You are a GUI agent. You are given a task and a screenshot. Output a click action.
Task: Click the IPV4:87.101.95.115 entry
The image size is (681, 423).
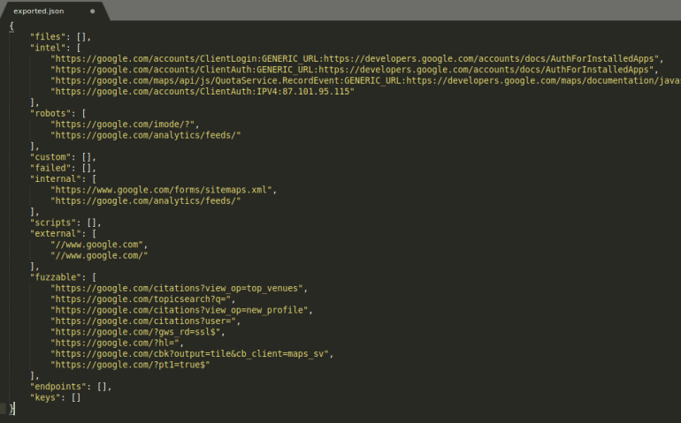203,91
